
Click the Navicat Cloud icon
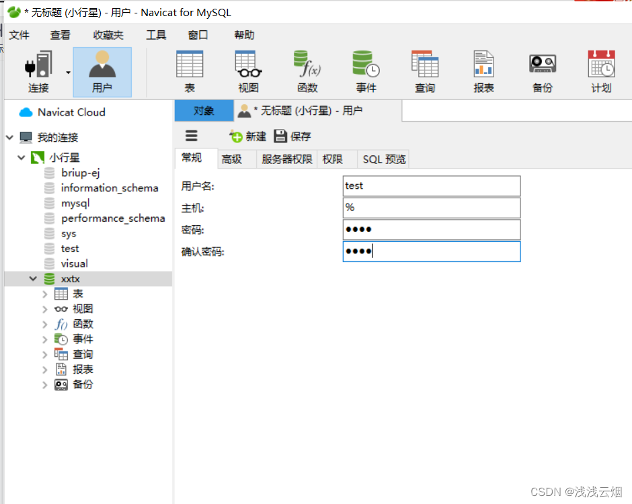coord(26,112)
